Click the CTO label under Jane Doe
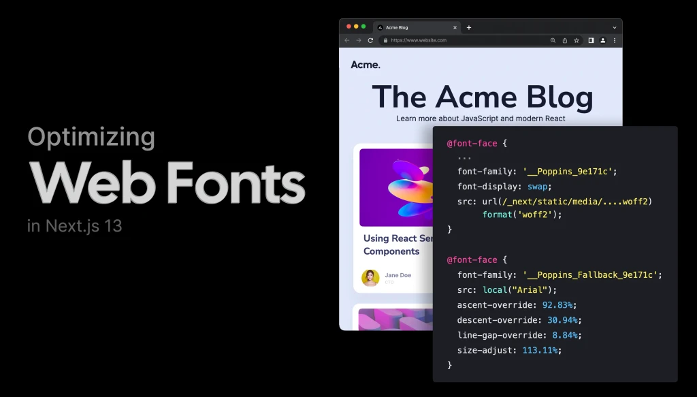The height and width of the screenshot is (397, 697). 389,283
